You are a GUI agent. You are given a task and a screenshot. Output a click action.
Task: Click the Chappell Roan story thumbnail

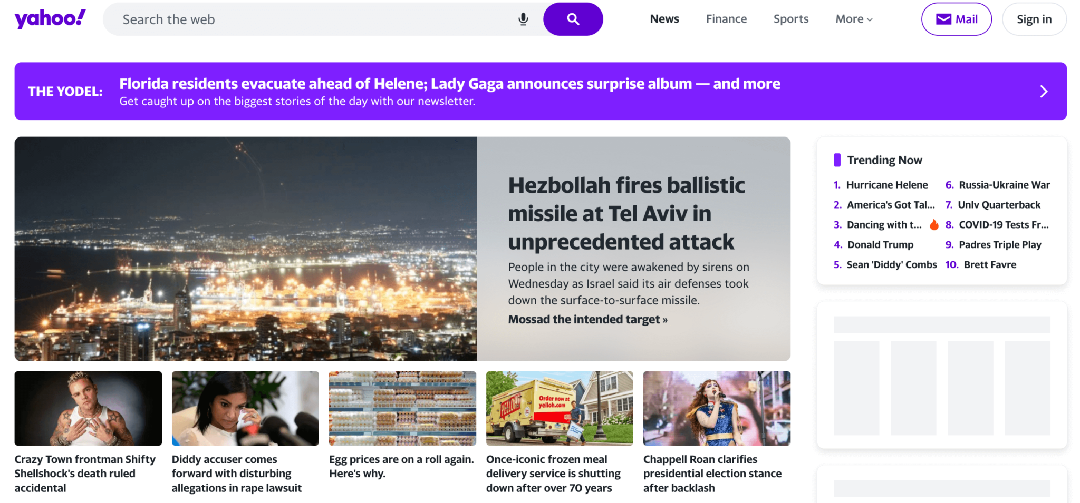[717, 408]
